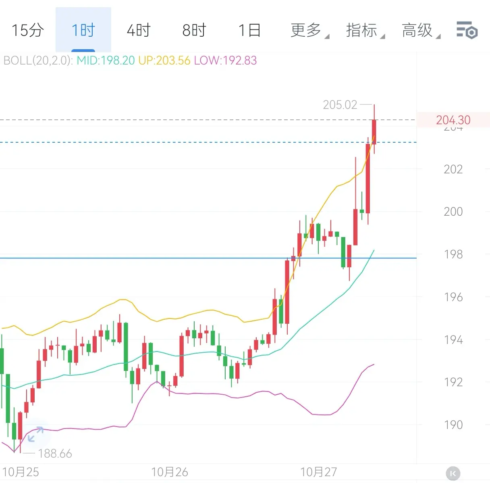Click the 190 price axis label
This screenshot has height=483, width=490.
(453, 425)
